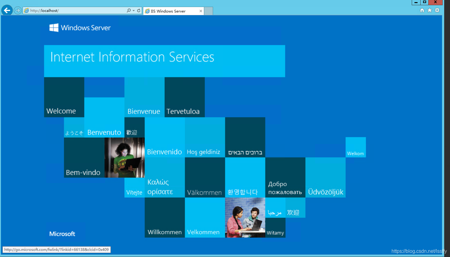Click the browser Forward arrow button
450x257 pixels.
click(x=18, y=10)
